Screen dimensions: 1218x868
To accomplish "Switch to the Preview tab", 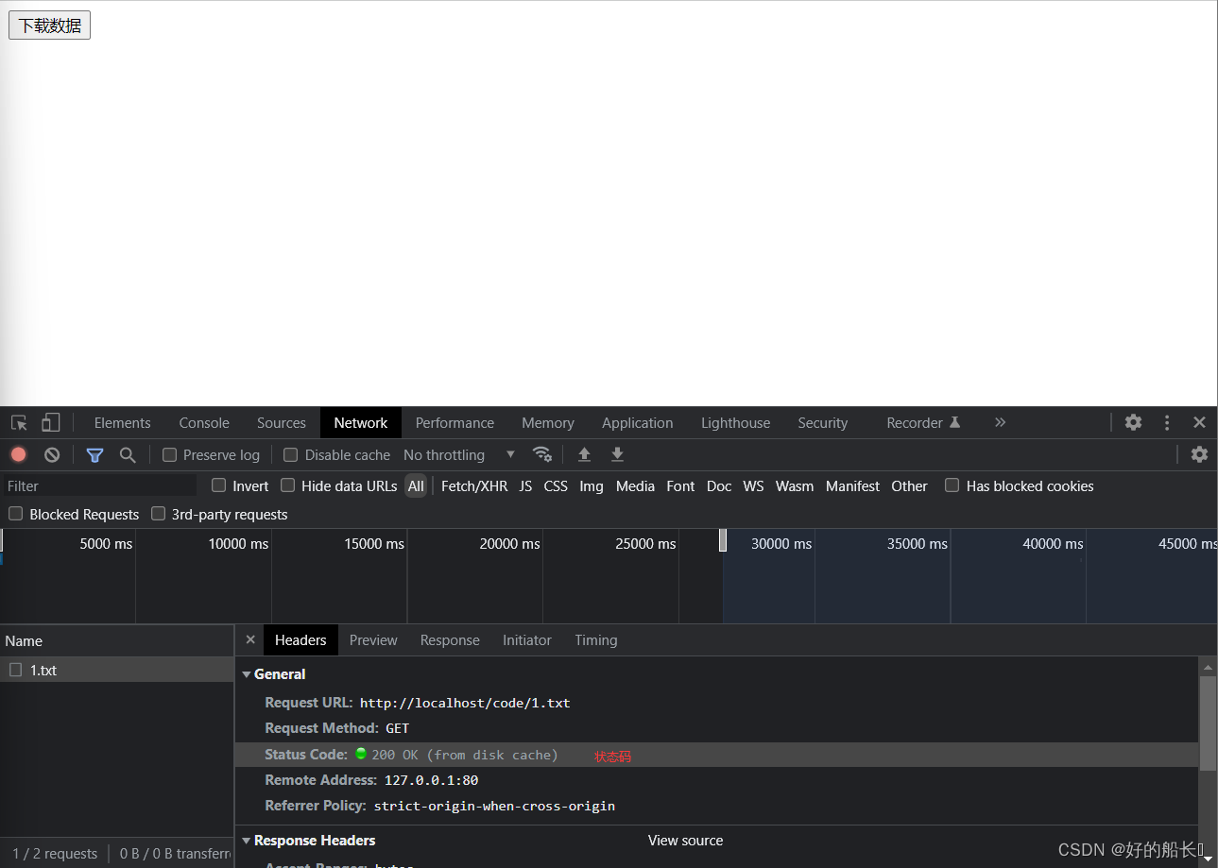I will click(x=372, y=639).
